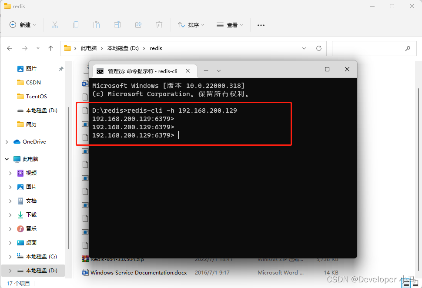Screen dimensions: 422x288
Task: Open the 简历 folder in sidebar
Action: 31,124
